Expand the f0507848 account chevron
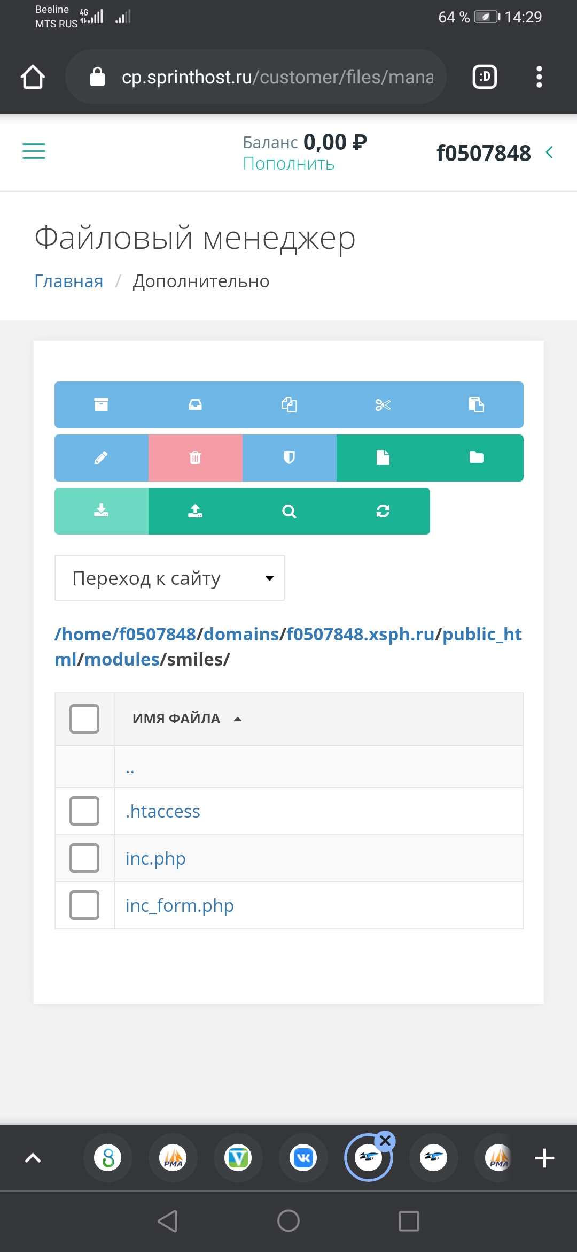This screenshot has height=1252, width=577. point(549,152)
